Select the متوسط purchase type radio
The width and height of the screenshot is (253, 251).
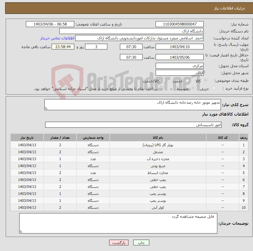click(193, 88)
